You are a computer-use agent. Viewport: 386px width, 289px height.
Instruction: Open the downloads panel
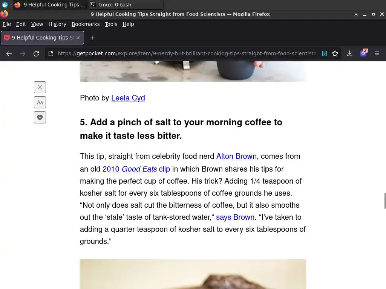point(349,53)
